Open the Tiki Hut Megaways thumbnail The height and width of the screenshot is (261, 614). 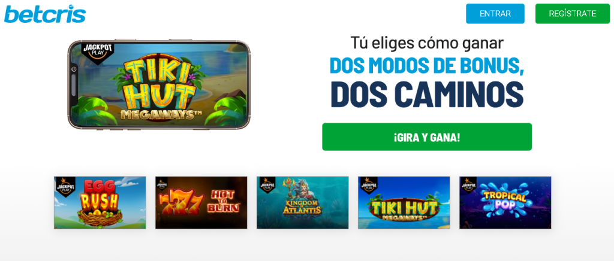404,202
